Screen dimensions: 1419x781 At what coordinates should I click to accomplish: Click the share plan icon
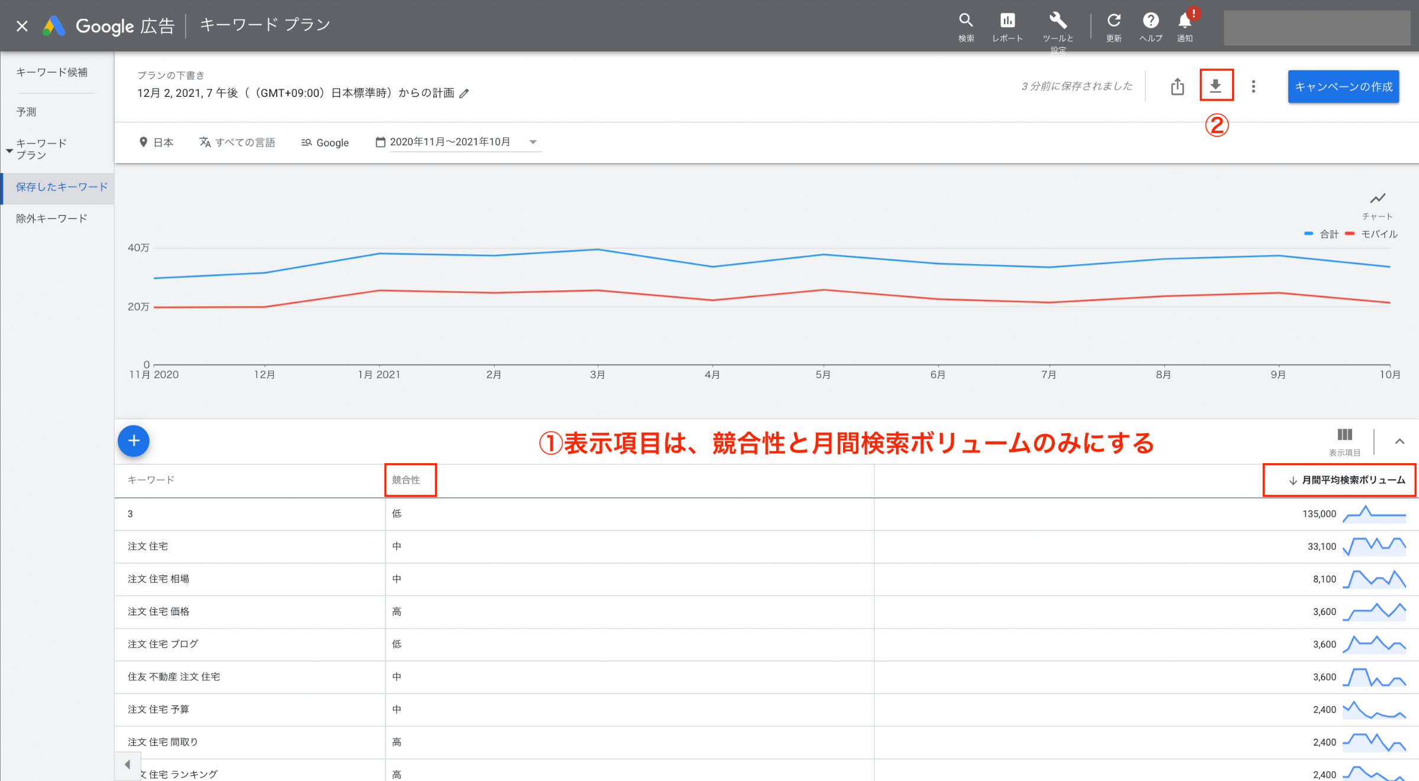pos(1177,87)
